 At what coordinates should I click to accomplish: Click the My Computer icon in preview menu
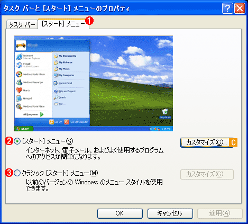click(56, 75)
